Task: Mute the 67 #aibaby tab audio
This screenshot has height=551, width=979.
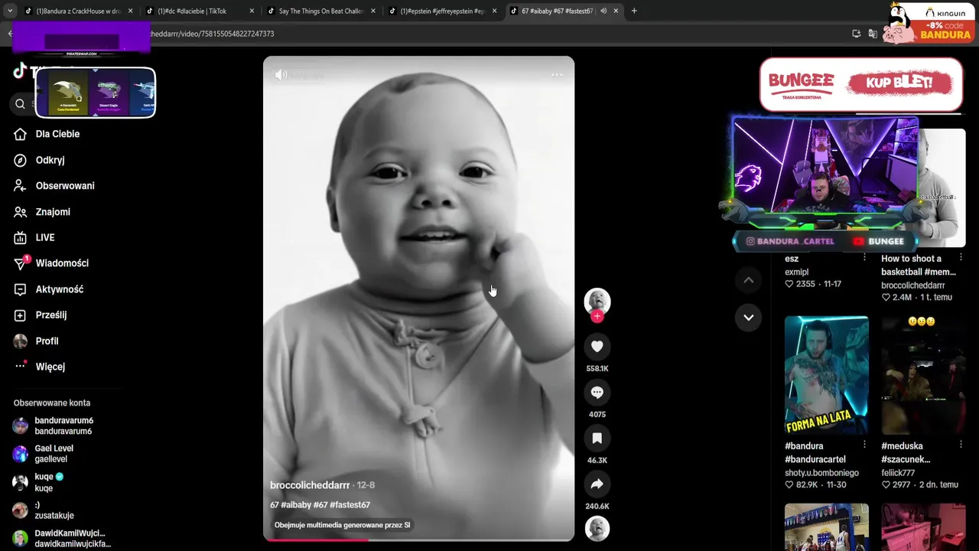Action: [x=603, y=11]
